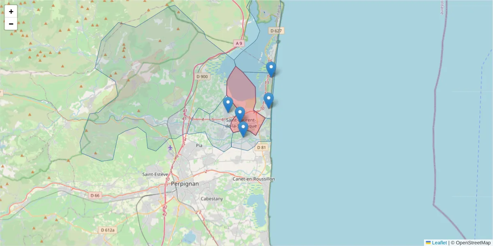Click the Canet-en-Roussillon town label

tap(253, 179)
